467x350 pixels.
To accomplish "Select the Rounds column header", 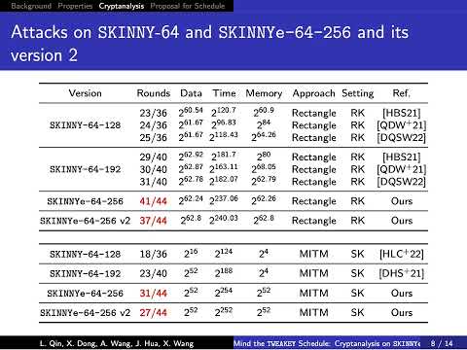I will coord(154,93).
